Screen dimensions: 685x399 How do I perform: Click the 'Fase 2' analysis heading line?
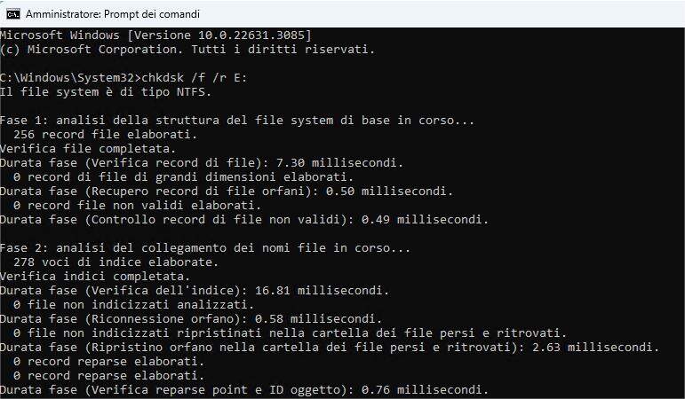tap(205, 248)
